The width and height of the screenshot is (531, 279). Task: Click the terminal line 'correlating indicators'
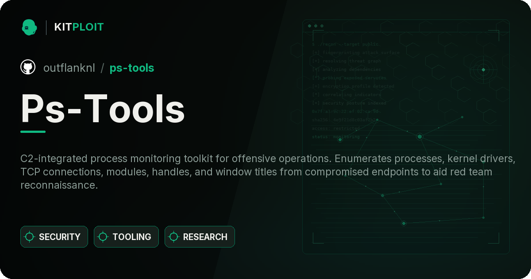tap(346, 95)
